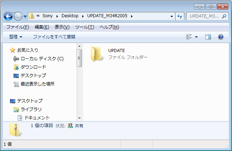Click the Back navigation arrow button
Viewport: 232px width, 151px height.
coord(8,16)
